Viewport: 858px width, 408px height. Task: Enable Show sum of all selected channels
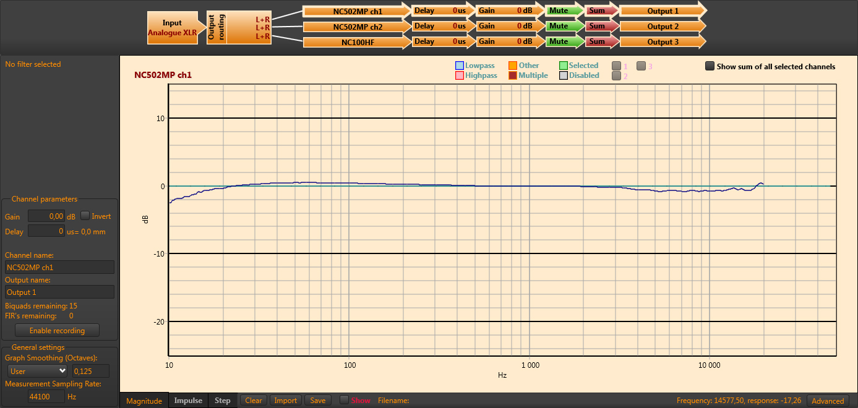point(710,66)
